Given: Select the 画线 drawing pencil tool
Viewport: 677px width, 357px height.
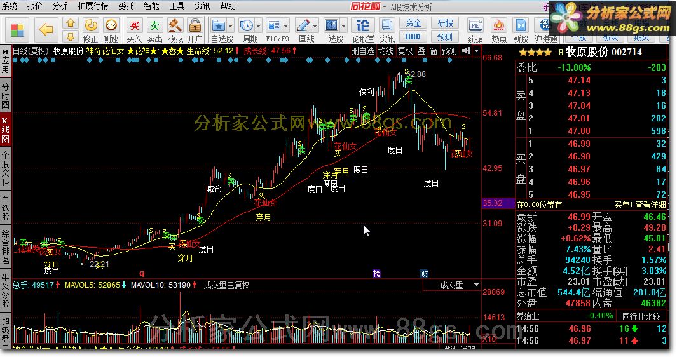Looking at the screenshot, I should click(303, 26).
